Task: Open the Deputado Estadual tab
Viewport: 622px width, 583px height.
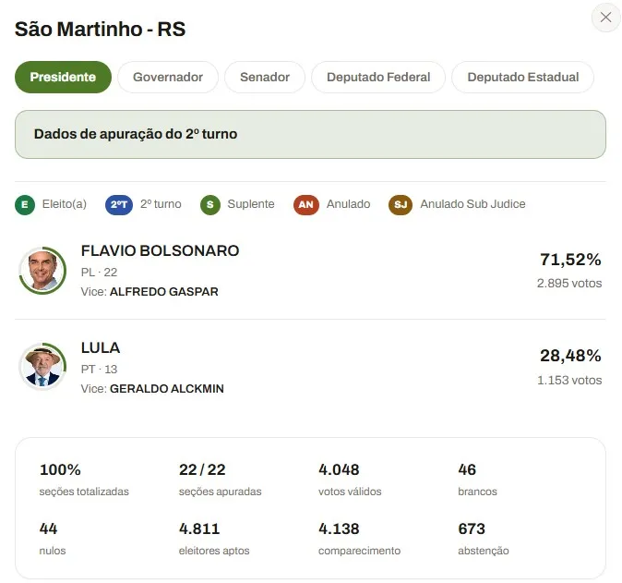Action: tap(523, 77)
